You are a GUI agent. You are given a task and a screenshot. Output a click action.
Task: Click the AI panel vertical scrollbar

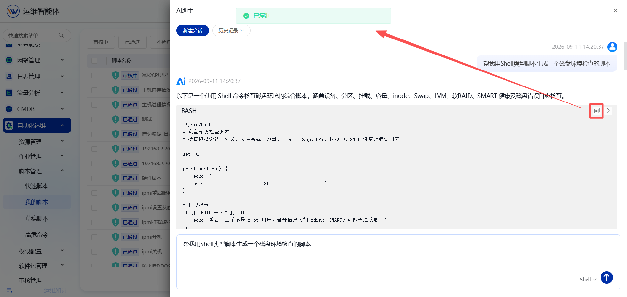625,56
